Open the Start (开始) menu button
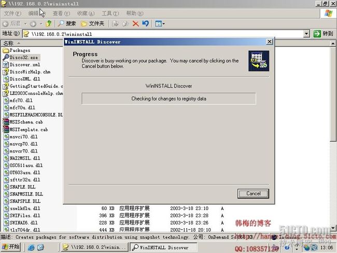The width and height of the screenshot is (337, 253). [11, 247]
